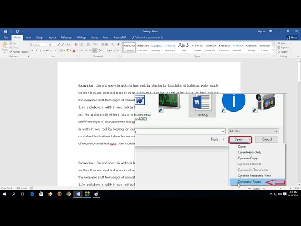Click the taskbar search magnifier icon
The height and width of the screenshot is (226, 301).
tap(14, 194)
